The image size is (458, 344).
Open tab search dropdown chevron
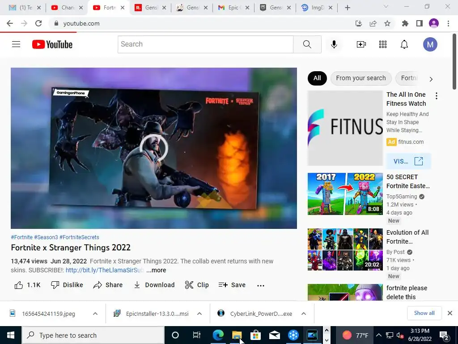pyautogui.click(x=386, y=6)
